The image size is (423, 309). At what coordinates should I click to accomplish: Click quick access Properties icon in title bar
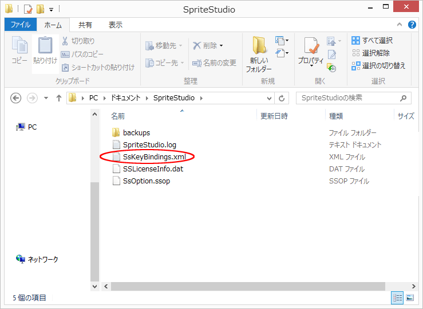[x=28, y=9]
